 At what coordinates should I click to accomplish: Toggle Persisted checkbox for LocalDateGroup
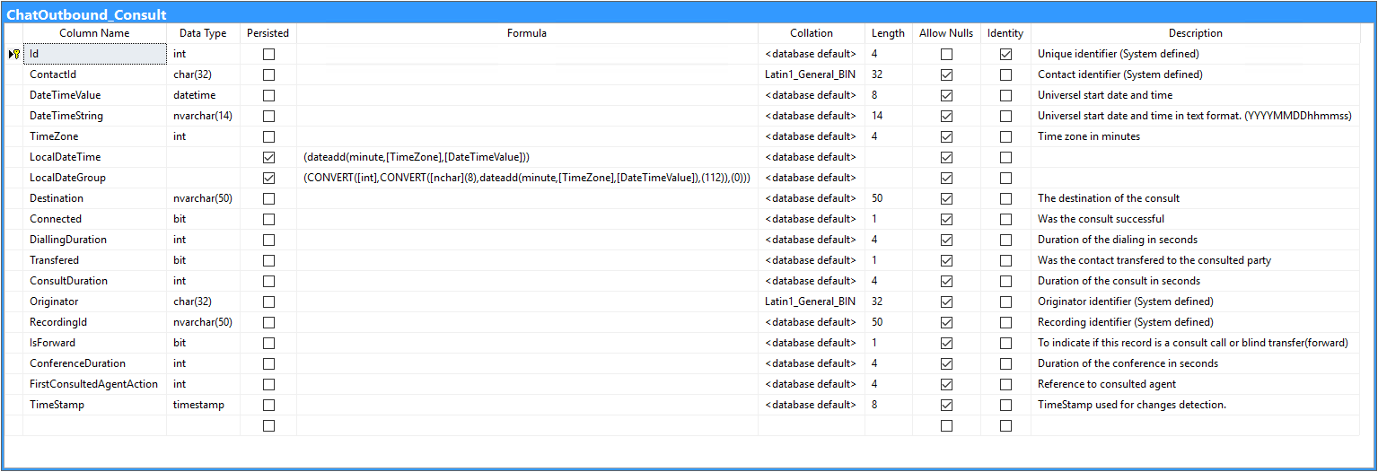pos(268,178)
